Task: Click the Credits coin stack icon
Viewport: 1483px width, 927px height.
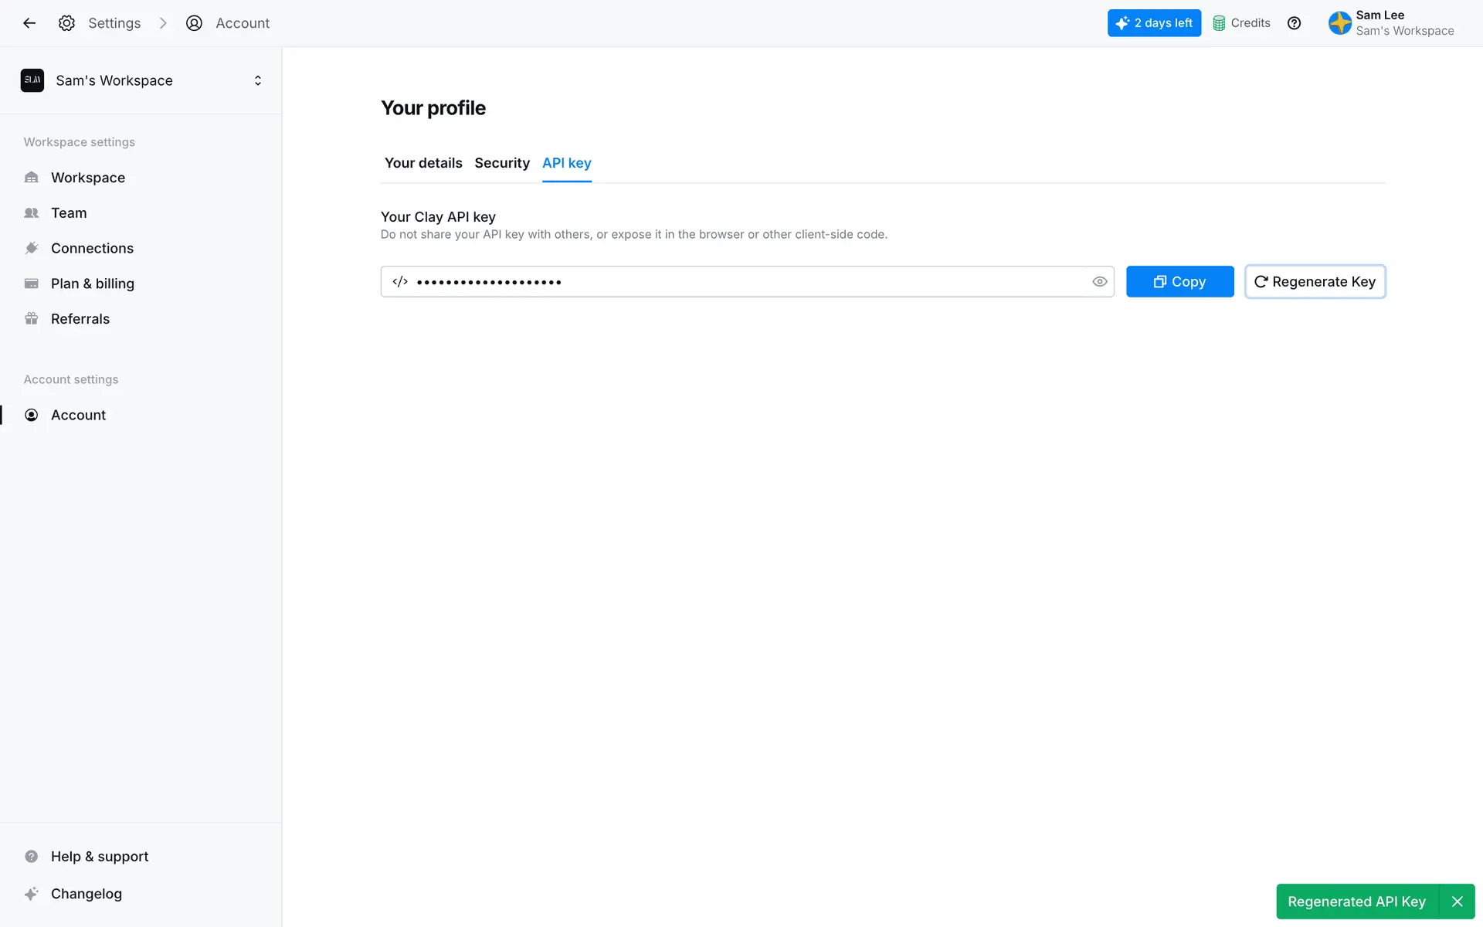Action: [x=1219, y=23]
